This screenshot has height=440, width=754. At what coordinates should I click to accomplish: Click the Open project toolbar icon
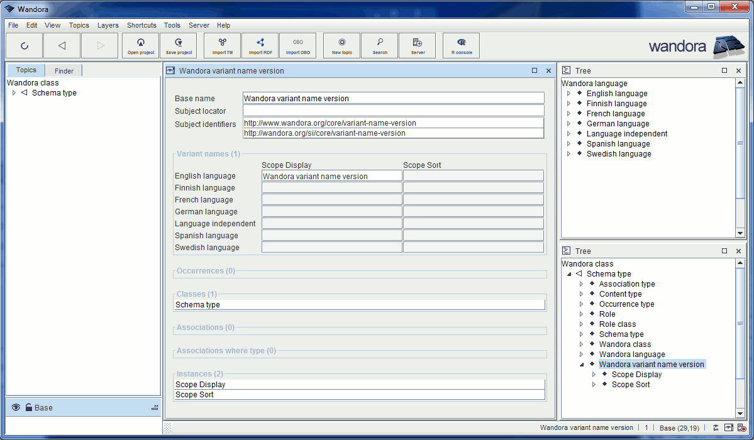pos(140,45)
